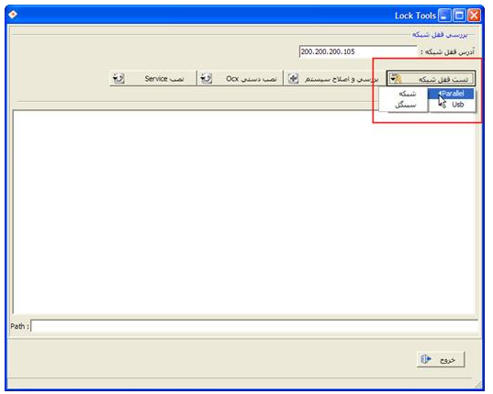Run بررسی و اصلاح سیستم
Screen dimensions: 493x394
tap(334, 78)
